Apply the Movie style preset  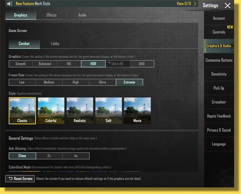[x=137, y=111]
